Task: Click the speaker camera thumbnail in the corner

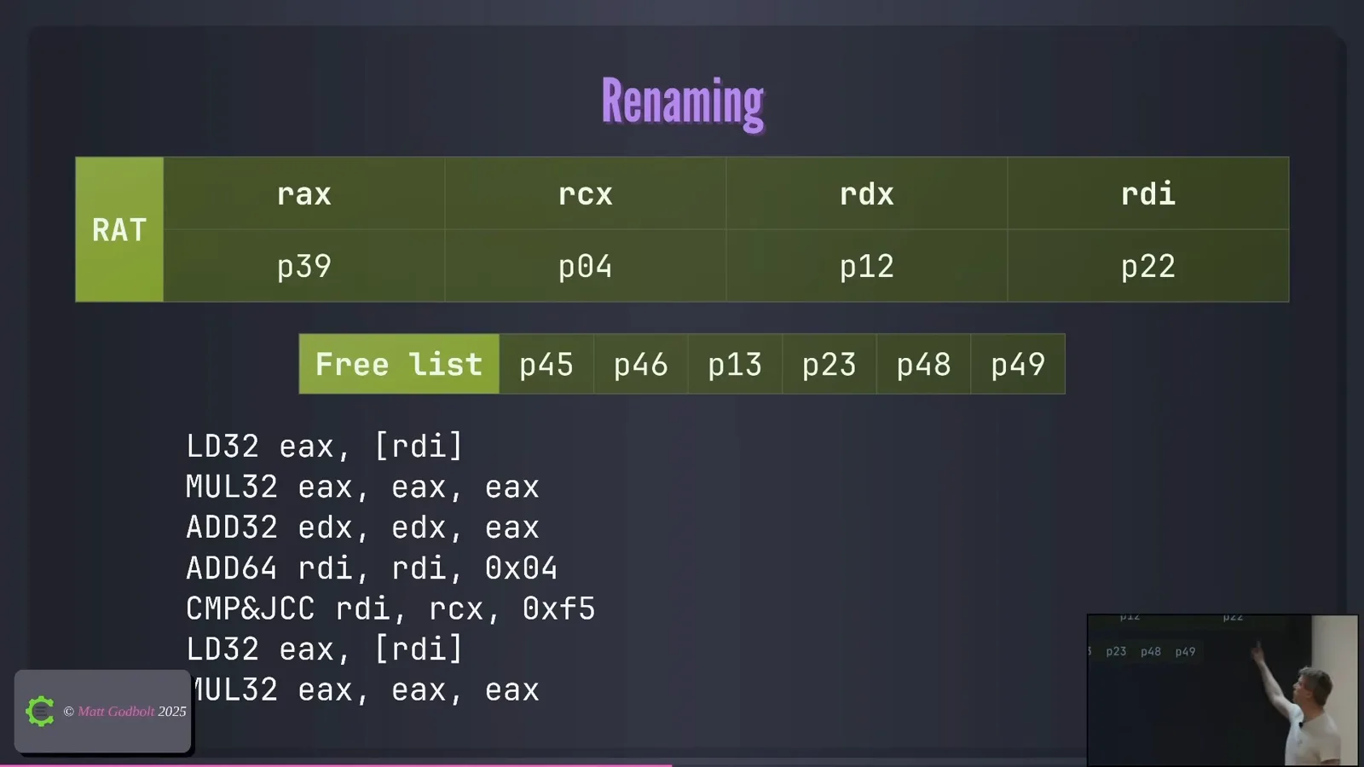Action: pos(1223,690)
